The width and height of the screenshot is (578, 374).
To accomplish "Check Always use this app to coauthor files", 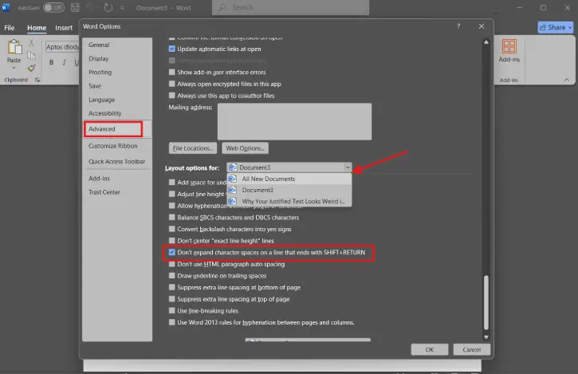I will [x=171, y=95].
